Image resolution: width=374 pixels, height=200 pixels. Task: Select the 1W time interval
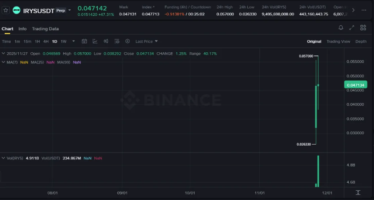click(64, 41)
